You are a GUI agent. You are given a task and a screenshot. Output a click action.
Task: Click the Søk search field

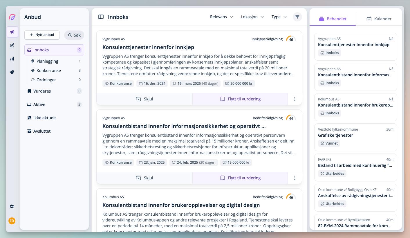[74, 35]
